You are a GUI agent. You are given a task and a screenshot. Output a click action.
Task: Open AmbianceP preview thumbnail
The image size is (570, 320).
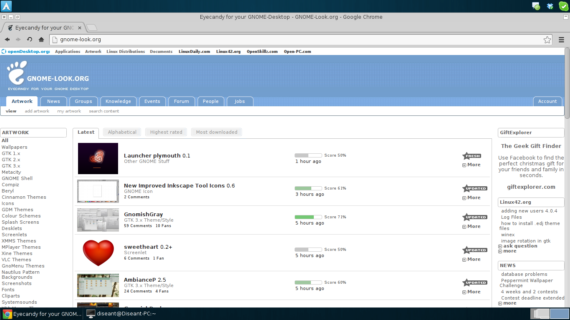[98, 285]
